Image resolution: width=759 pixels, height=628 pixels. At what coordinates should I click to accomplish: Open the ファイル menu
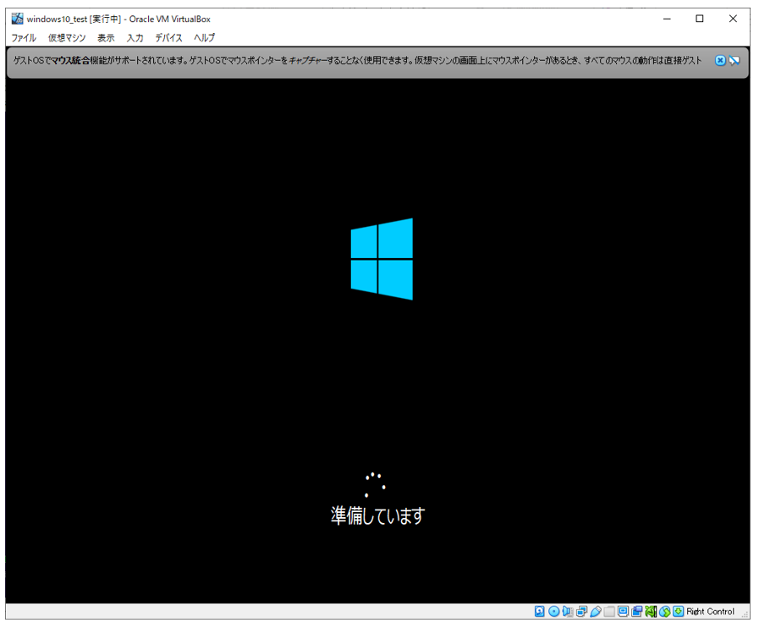[23, 38]
